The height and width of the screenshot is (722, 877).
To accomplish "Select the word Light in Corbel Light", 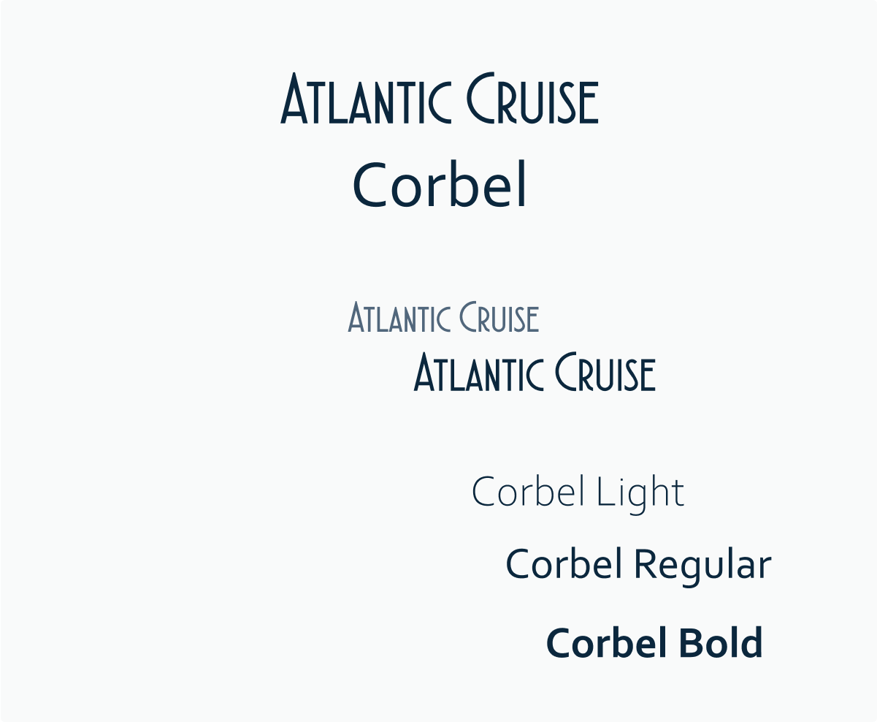I will (x=641, y=493).
